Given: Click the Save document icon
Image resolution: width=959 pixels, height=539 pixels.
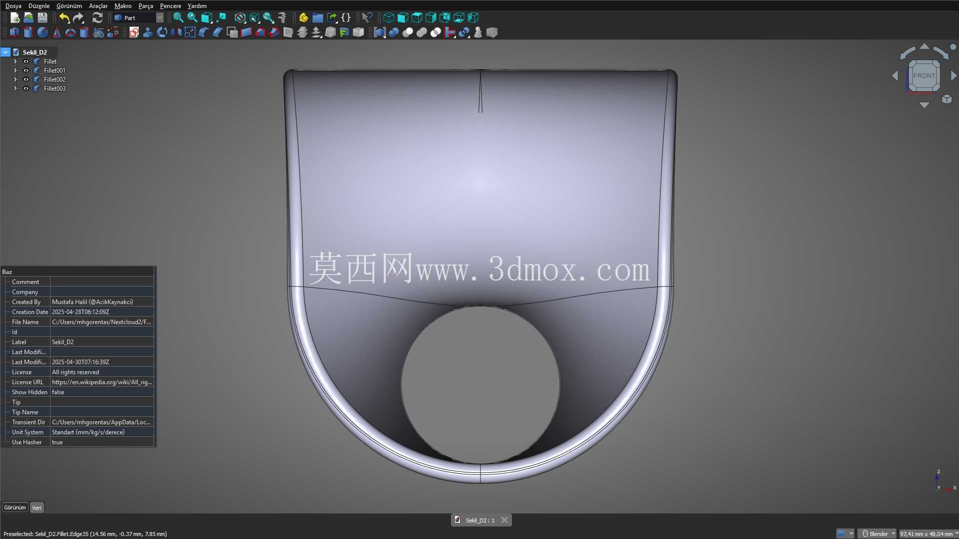Looking at the screenshot, I should coord(43,18).
